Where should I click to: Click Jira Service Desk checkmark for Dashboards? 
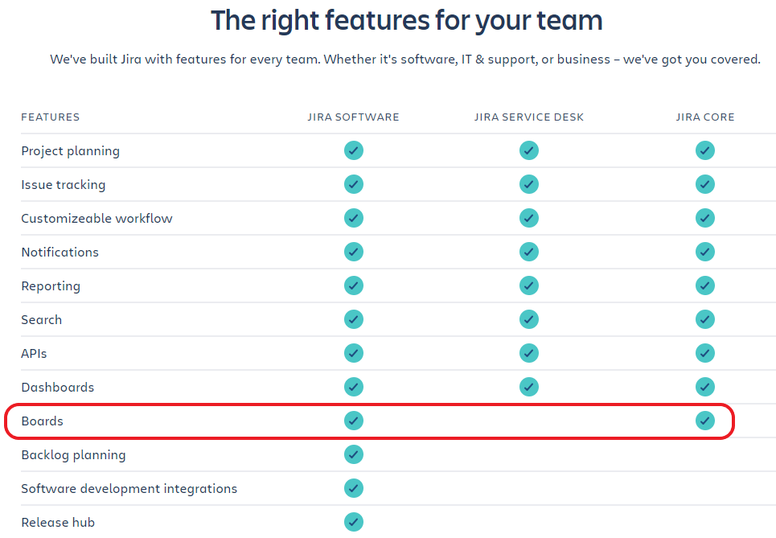coord(528,387)
